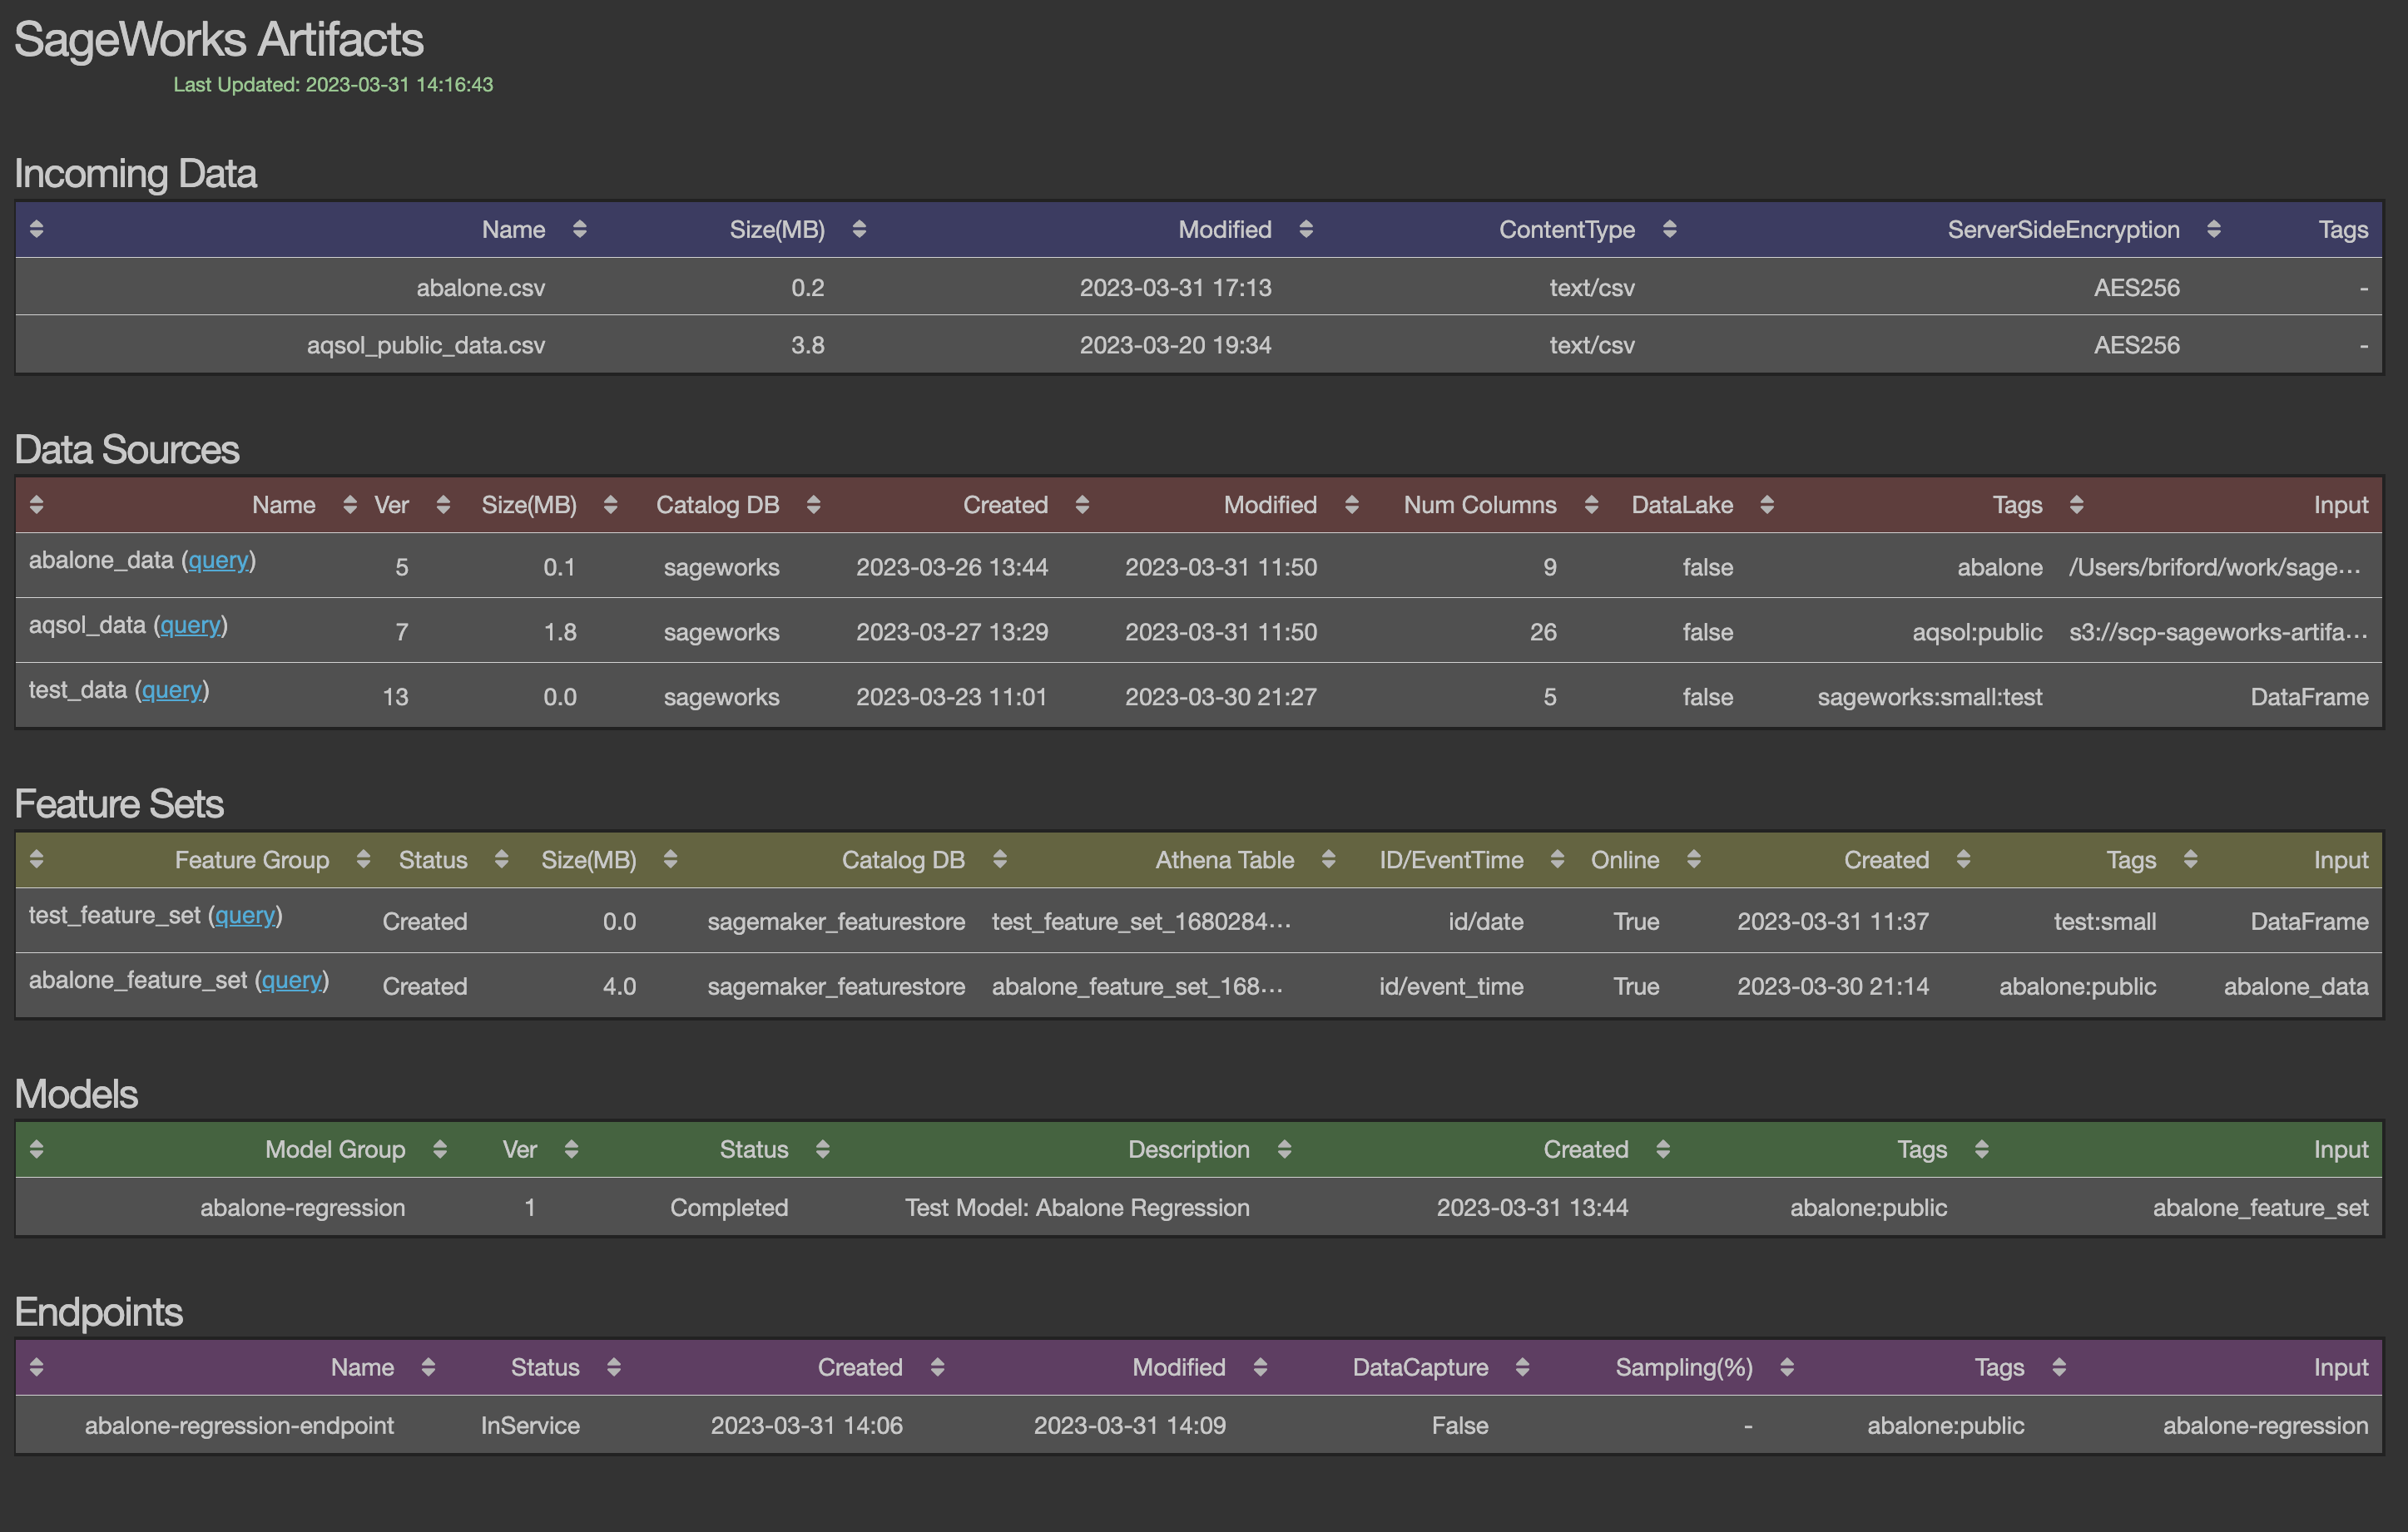Click sort arrows between Name and Status in Endpoints
The image size is (2408, 1532).
[428, 1367]
